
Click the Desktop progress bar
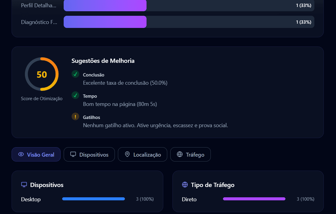tap(94, 199)
